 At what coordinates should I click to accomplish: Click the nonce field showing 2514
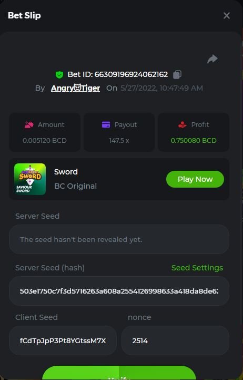click(175, 341)
